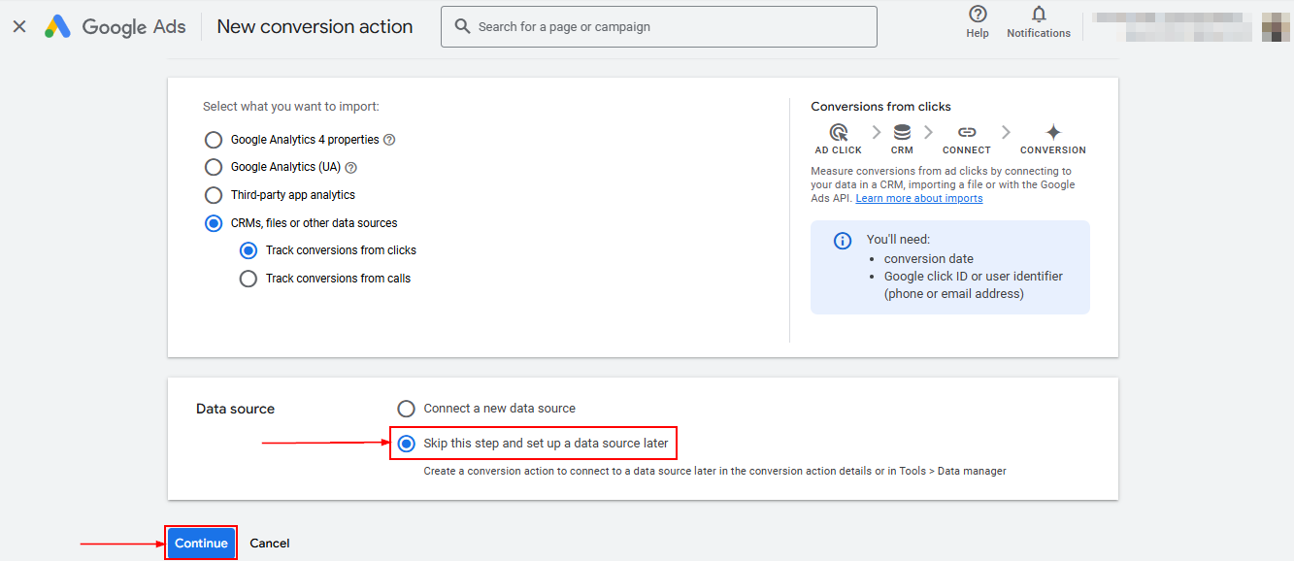Click the CRM database icon
1294x561 pixels.
click(902, 132)
